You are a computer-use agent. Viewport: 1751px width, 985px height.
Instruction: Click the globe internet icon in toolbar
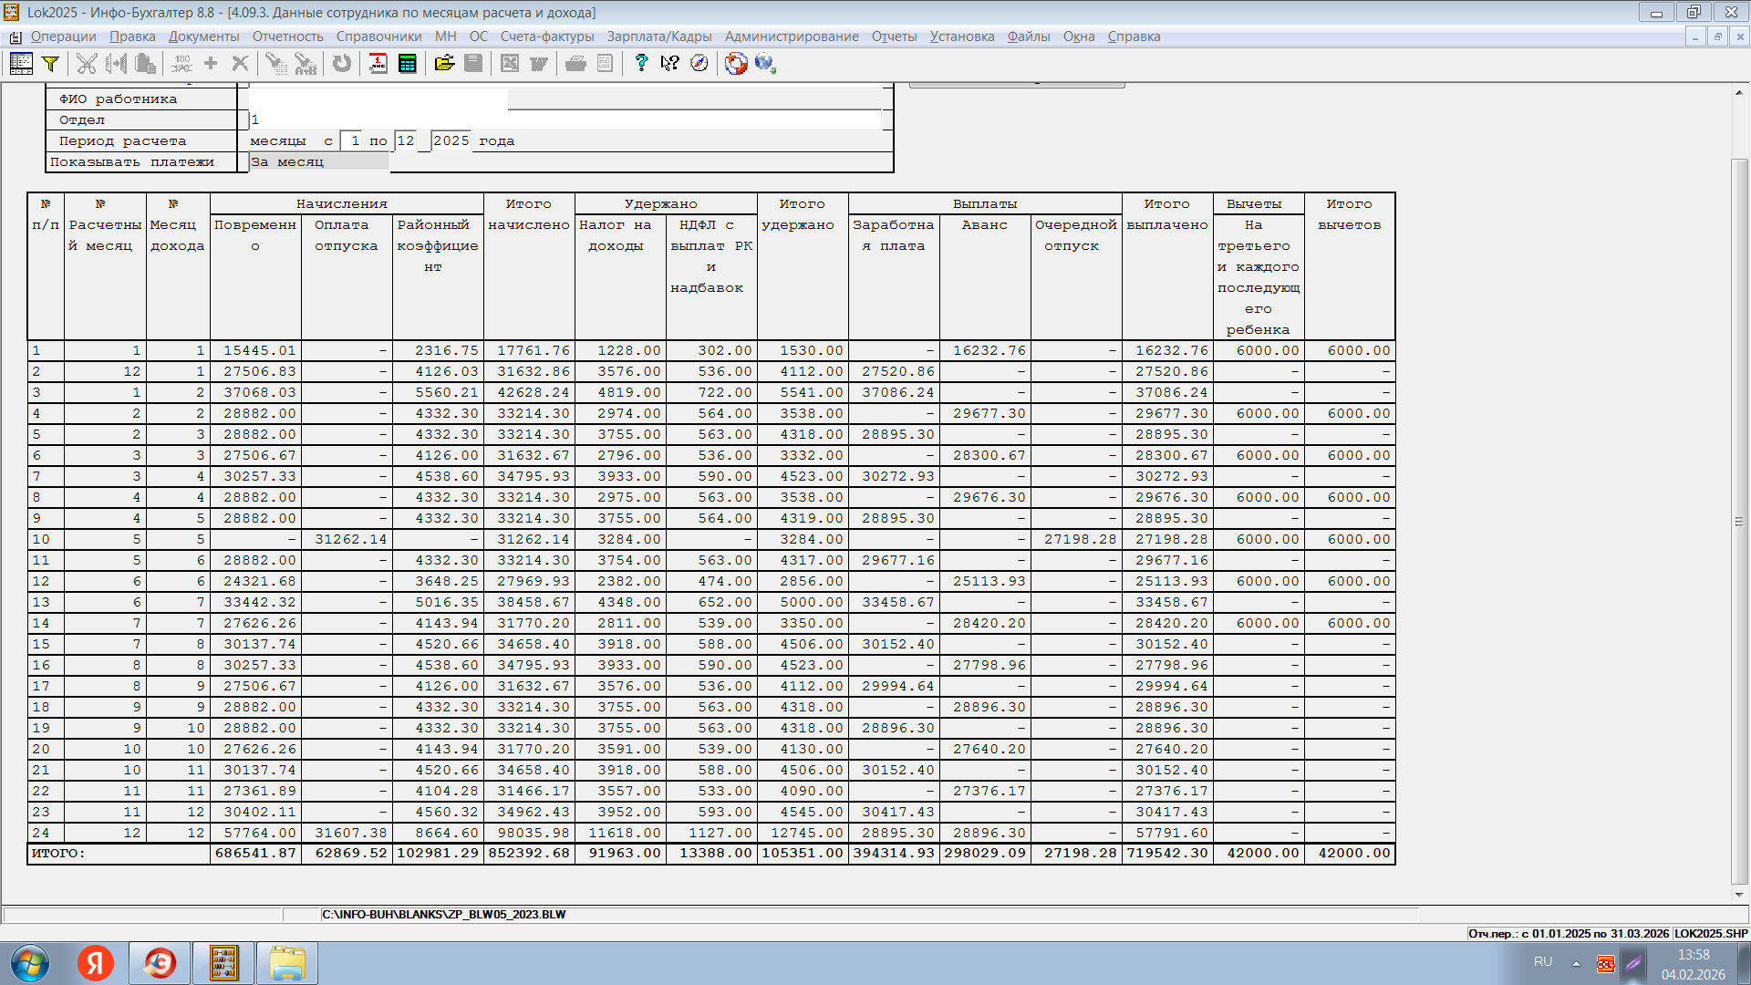pyautogui.click(x=764, y=63)
